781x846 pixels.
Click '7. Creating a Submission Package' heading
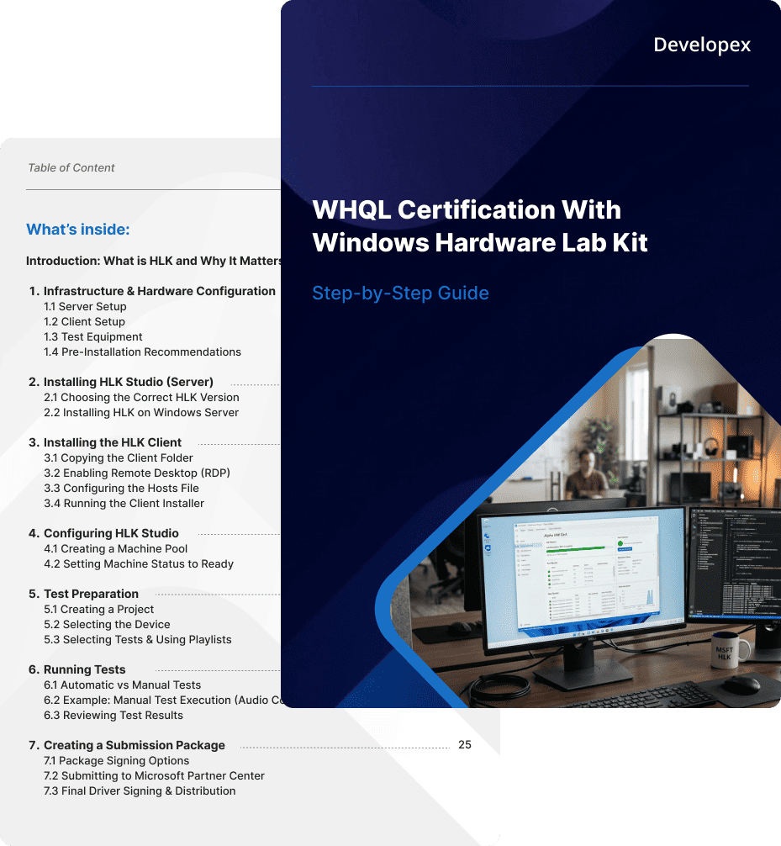tap(127, 745)
